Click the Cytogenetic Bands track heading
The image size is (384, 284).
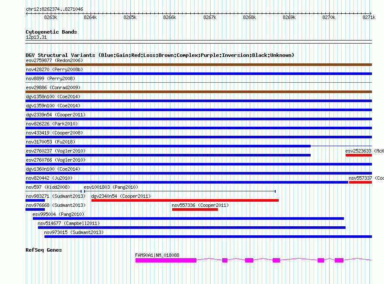tap(51, 32)
